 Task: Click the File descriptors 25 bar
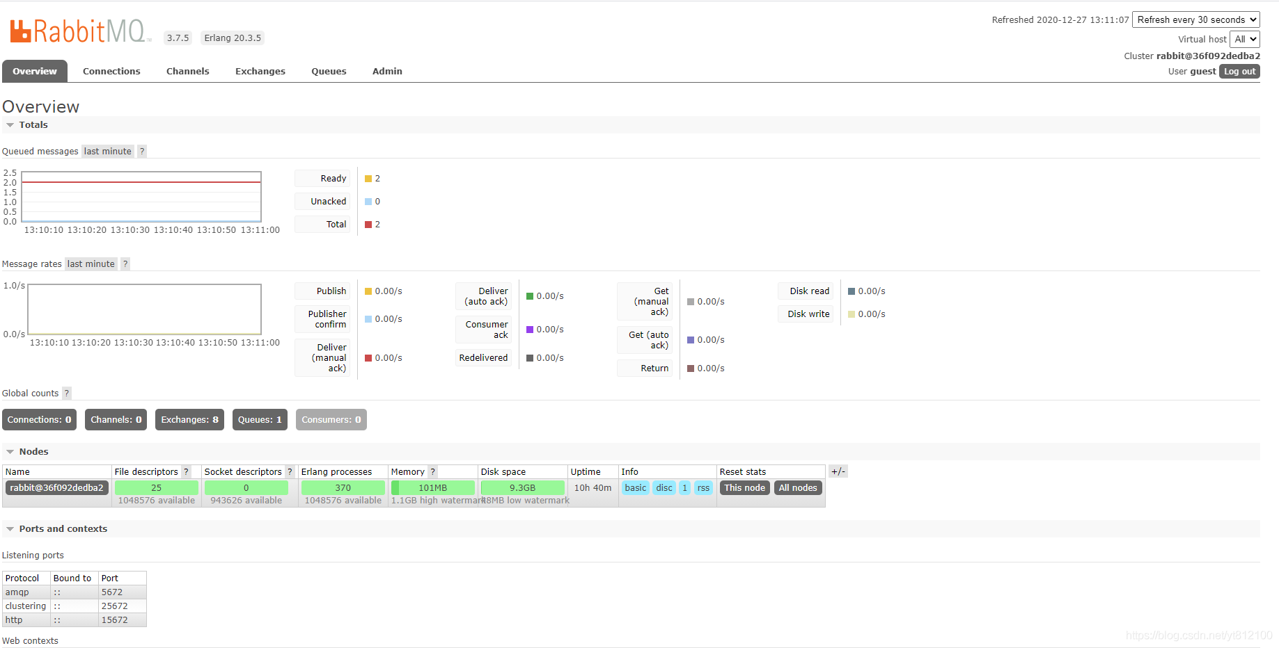coord(156,487)
